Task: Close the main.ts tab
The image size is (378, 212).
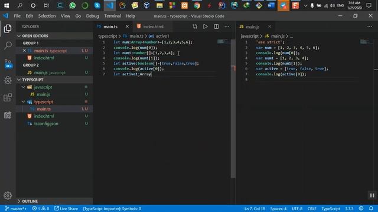Action: (x=127, y=26)
